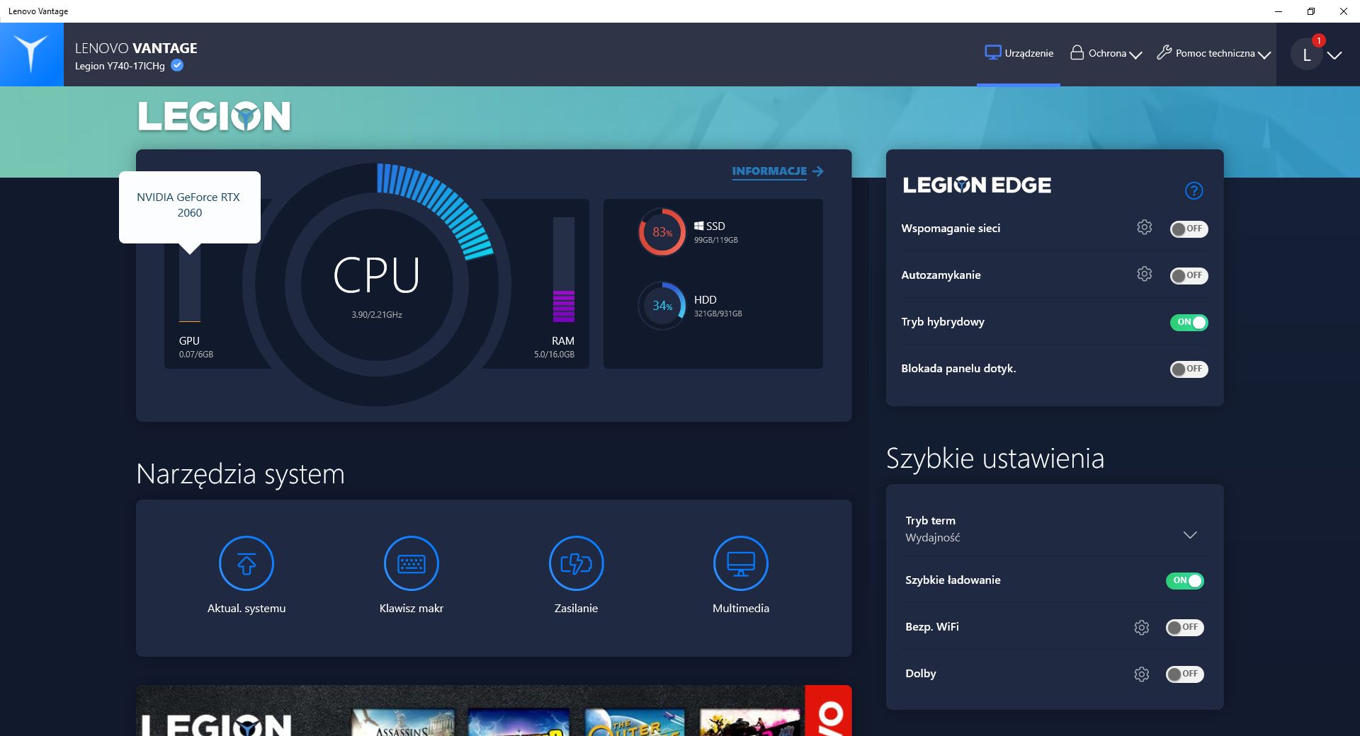Expand the Tryb term dropdown
Viewport: 1360px width, 736px height.
click(x=1190, y=534)
